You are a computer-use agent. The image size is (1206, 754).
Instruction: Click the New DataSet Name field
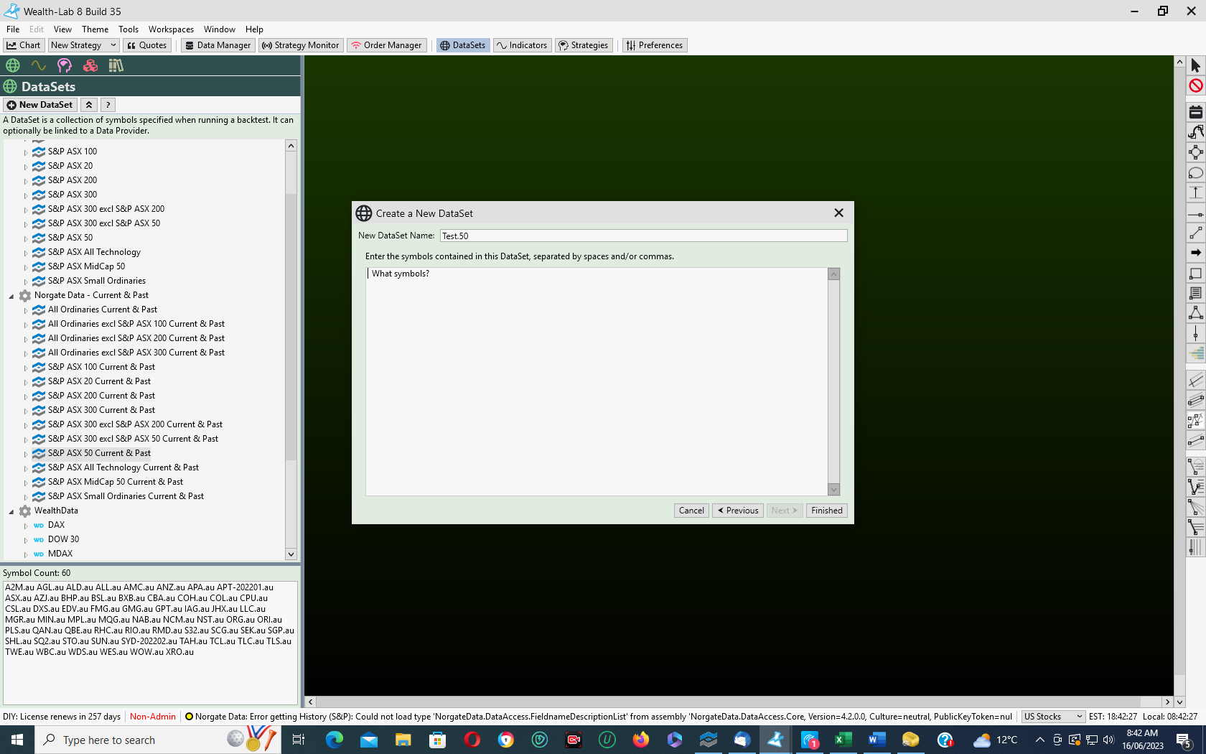click(643, 236)
